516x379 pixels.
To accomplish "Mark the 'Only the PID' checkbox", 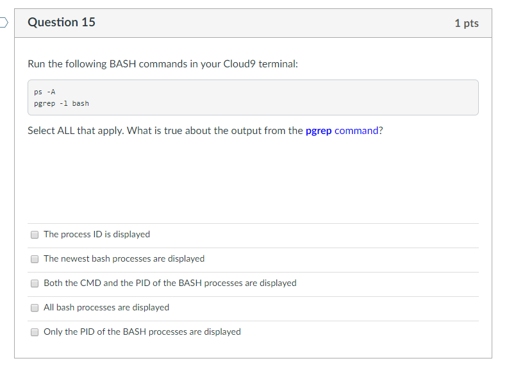I will [x=35, y=332].
